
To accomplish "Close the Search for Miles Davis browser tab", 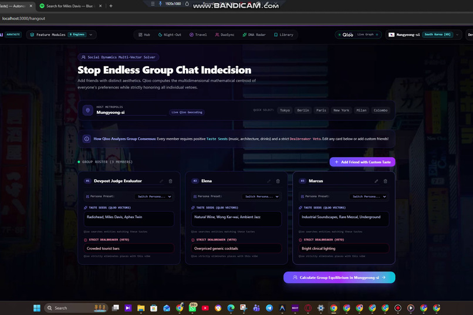I will point(100,6).
